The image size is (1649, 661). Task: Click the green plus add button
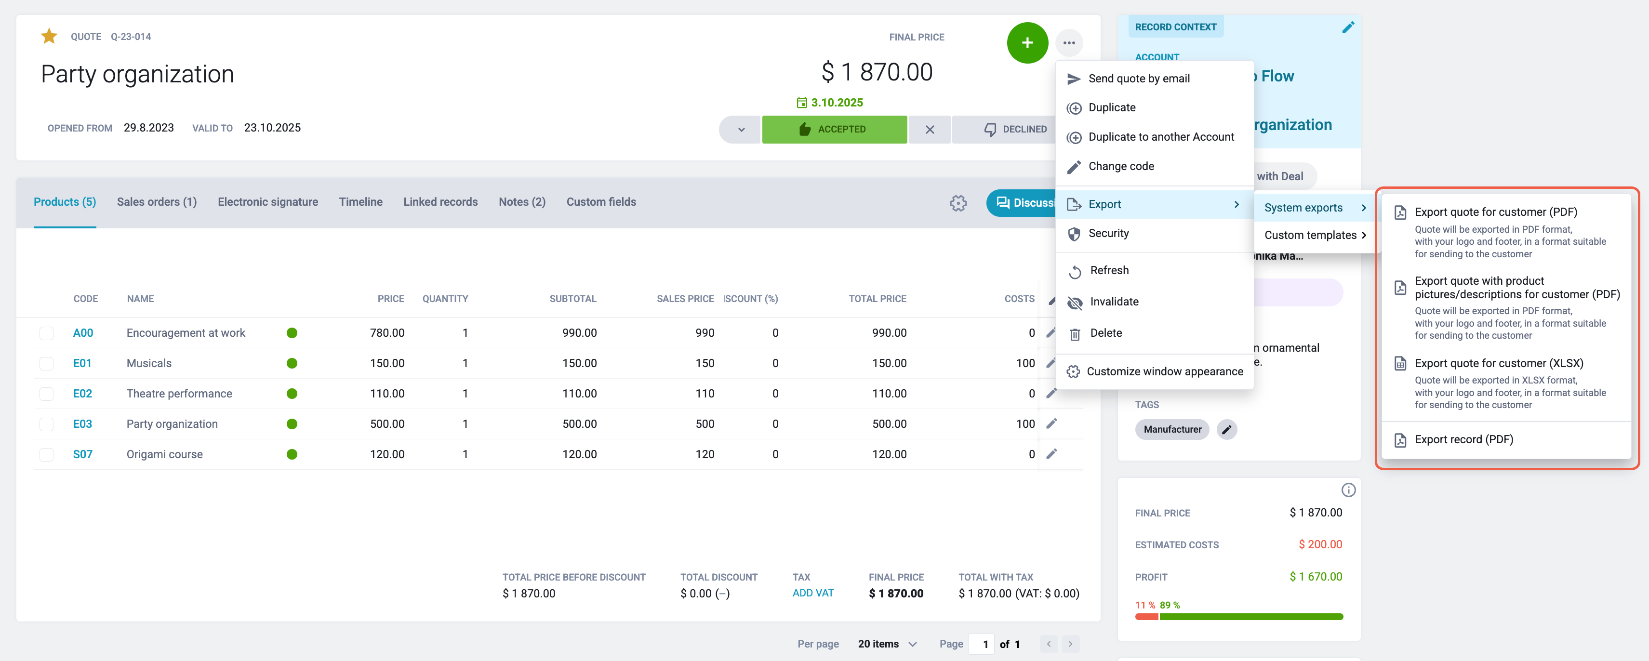(1027, 43)
